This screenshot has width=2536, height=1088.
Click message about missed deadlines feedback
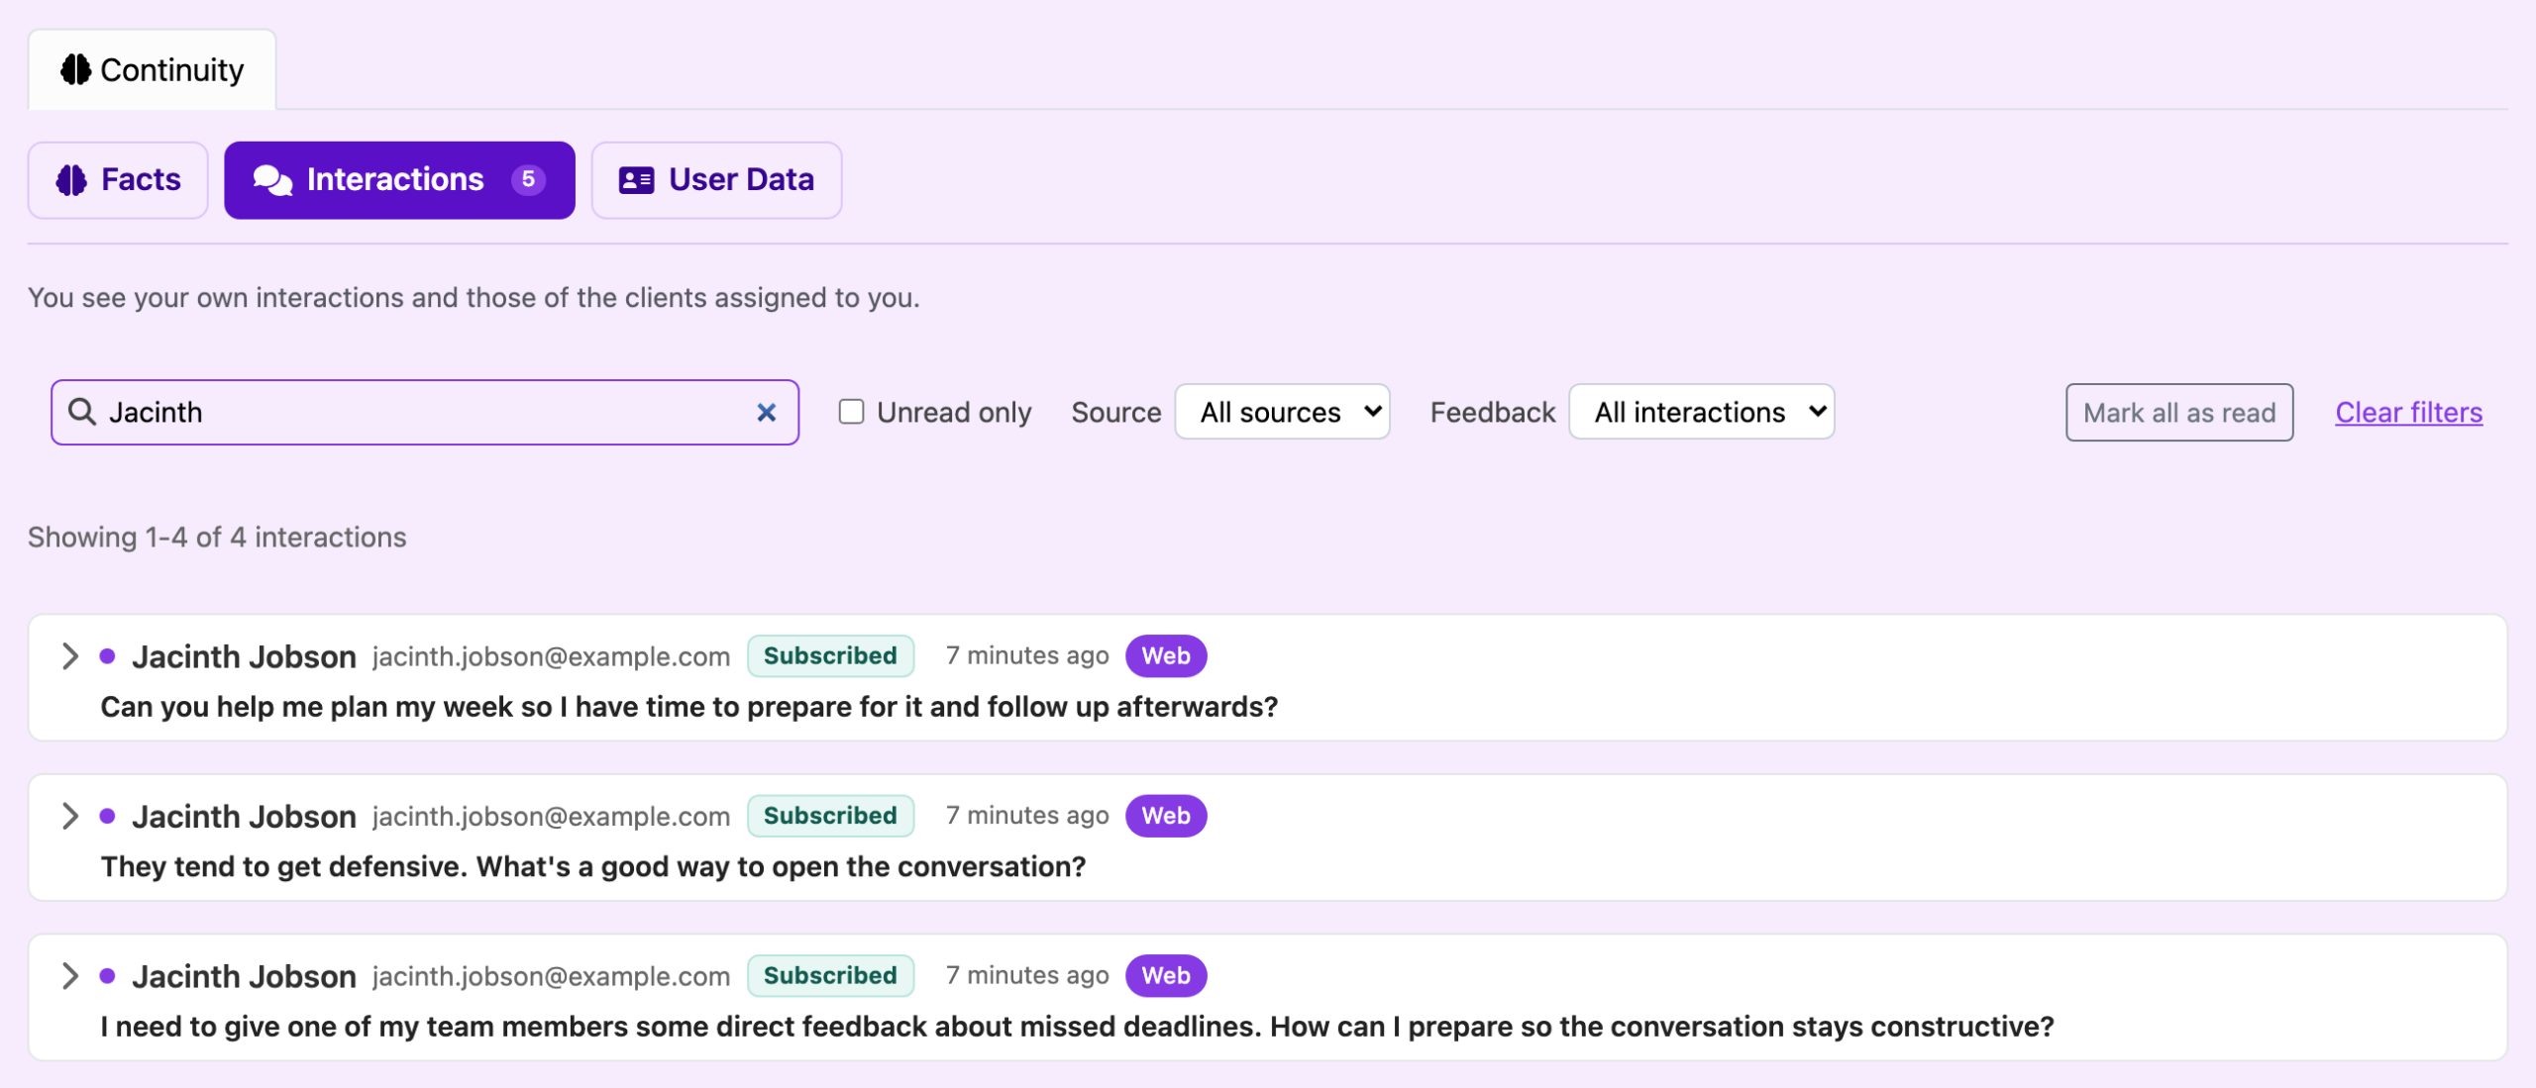[x=1077, y=1027]
